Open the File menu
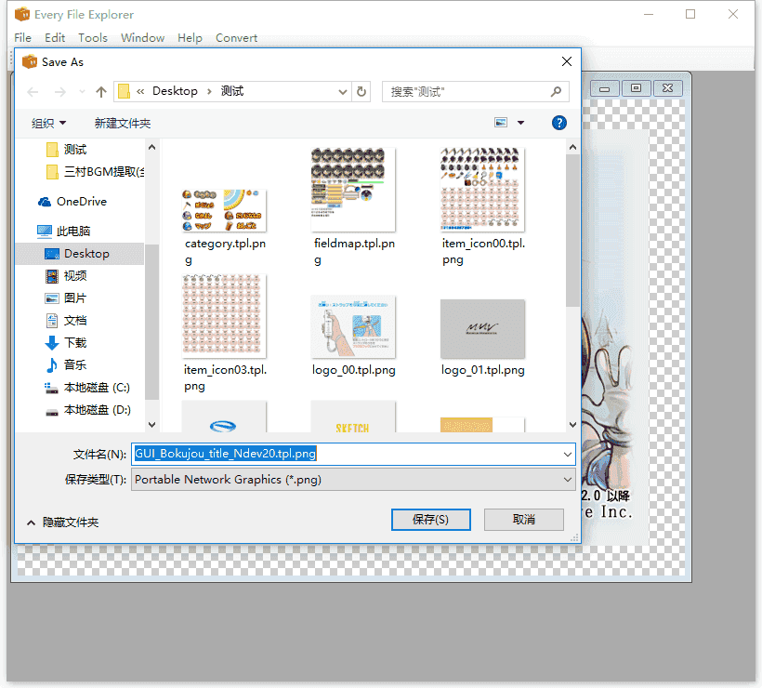This screenshot has width=762, height=688. tap(23, 38)
